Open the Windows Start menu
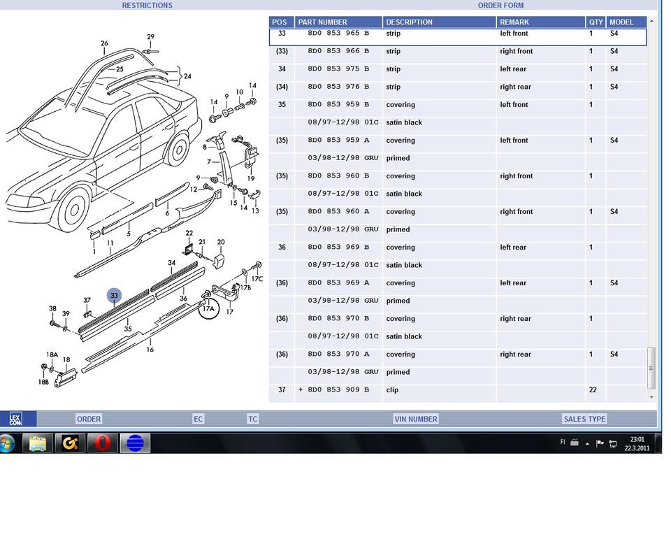The image size is (671, 537). (8, 443)
